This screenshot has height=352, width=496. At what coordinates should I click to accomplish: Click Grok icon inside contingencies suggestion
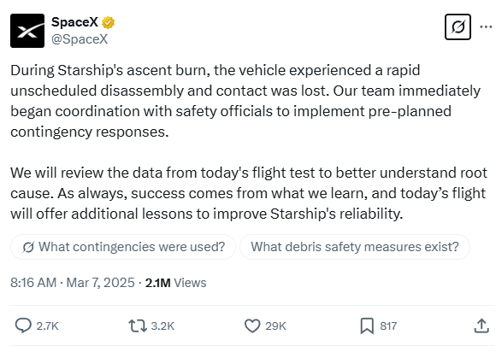pyautogui.click(x=28, y=247)
